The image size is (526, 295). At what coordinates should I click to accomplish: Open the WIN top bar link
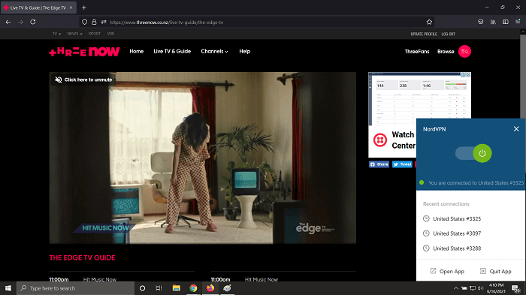110,34
